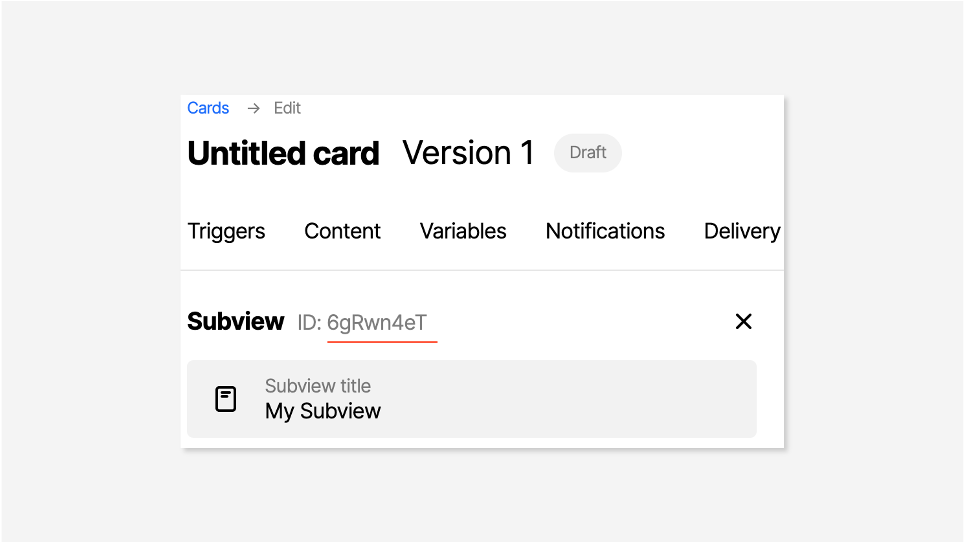Switch to the Triggers tab

pyautogui.click(x=226, y=231)
